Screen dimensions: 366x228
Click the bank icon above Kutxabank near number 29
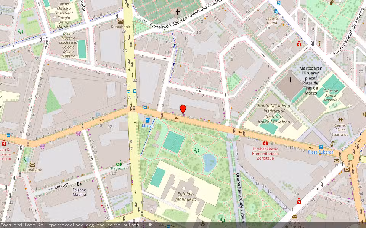120,21
